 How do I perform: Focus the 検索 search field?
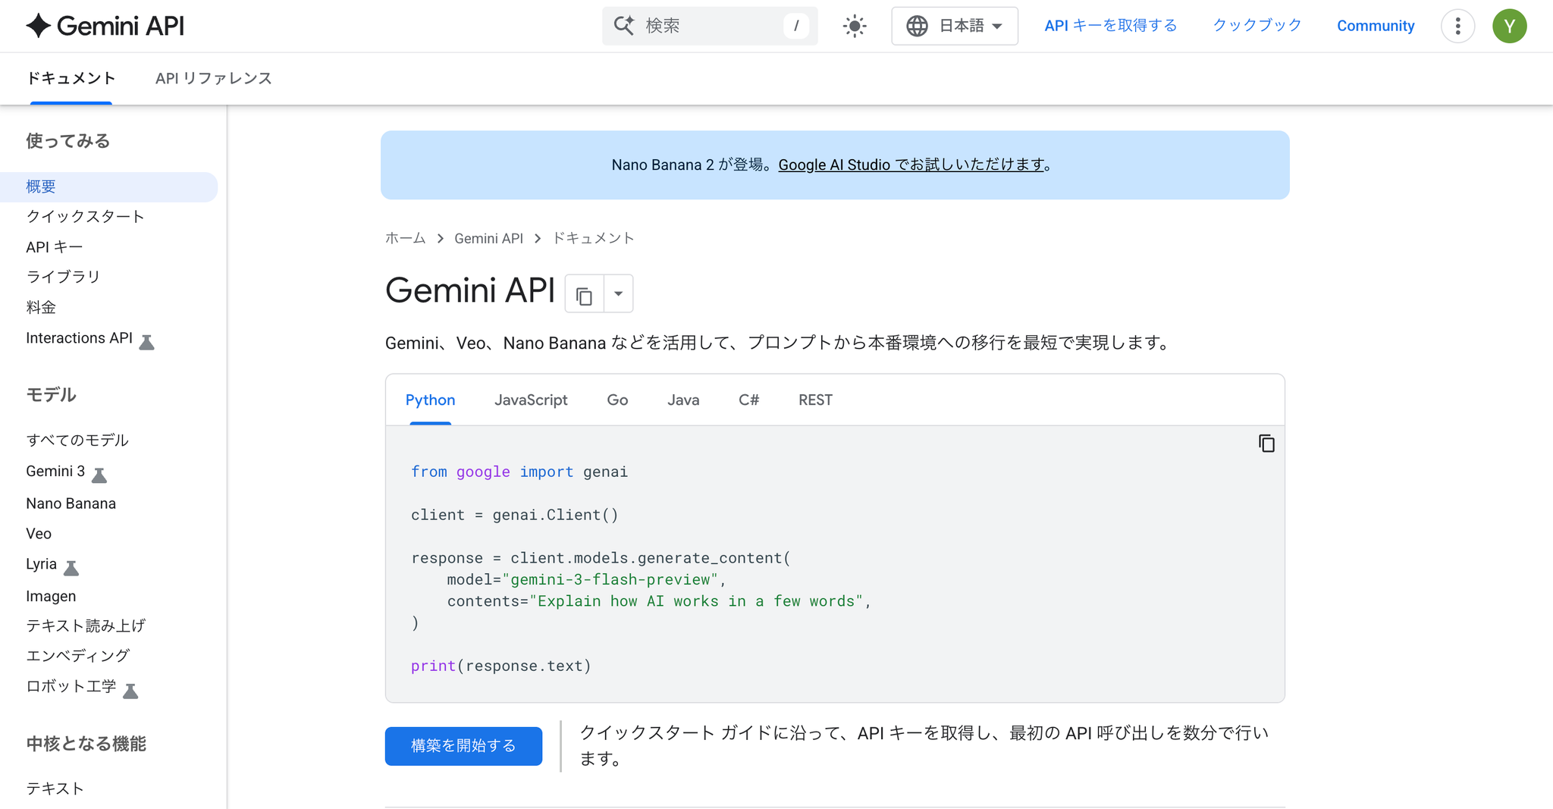click(x=709, y=27)
